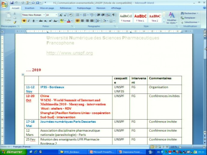Insert an Omega symbol from quick access
This screenshot has height=155, width=207.
coord(33,3)
